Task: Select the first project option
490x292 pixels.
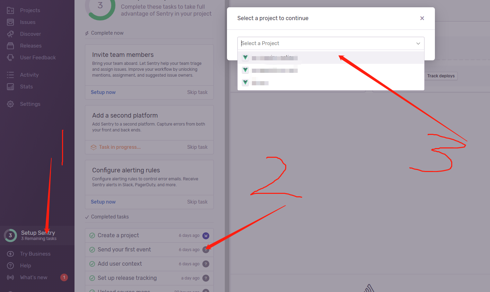Action: click(331, 58)
